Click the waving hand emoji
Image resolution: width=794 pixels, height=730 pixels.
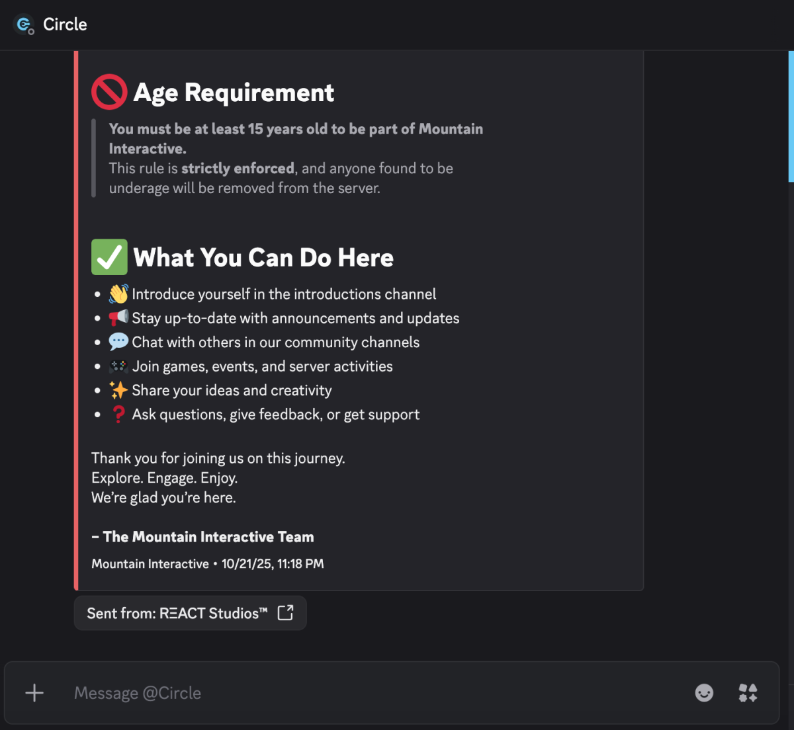pos(118,294)
